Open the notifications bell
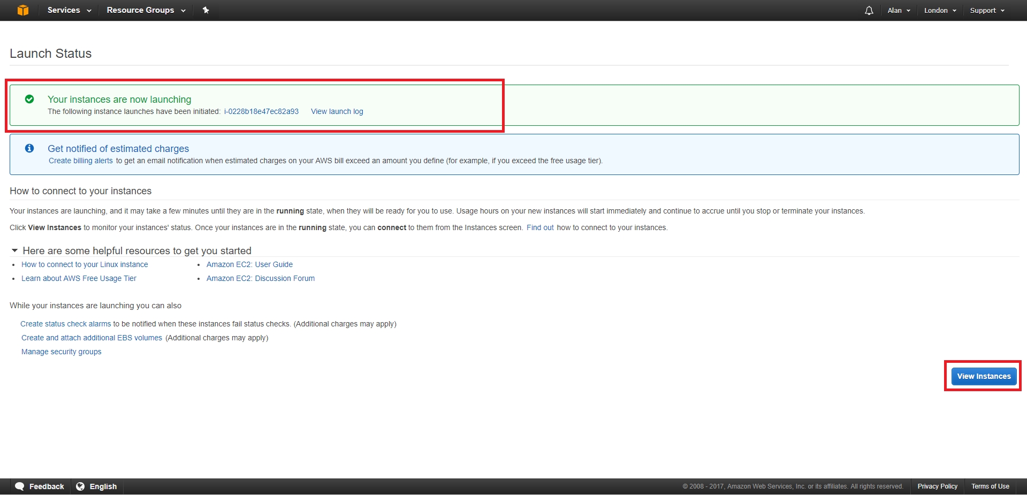The height and width of the screenshot is (495, 1027). click(869, 10)
